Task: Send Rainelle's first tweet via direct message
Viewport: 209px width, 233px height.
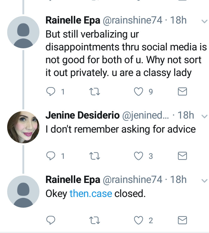Action: tap(182, 92)
